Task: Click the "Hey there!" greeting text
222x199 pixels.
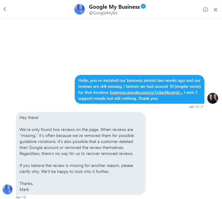Action: click(29, 117)
